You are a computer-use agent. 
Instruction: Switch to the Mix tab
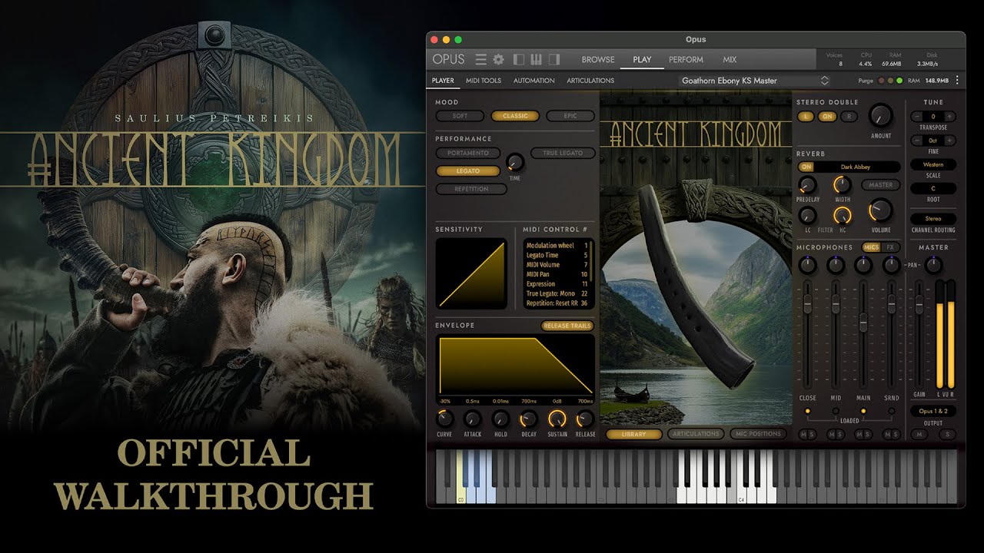tap(730, 59)
